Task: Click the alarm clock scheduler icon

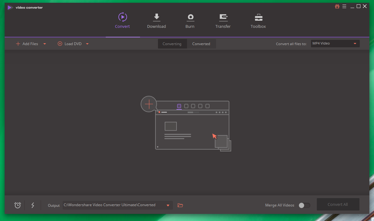Action: pyautogui.click(x=18, y=205)
